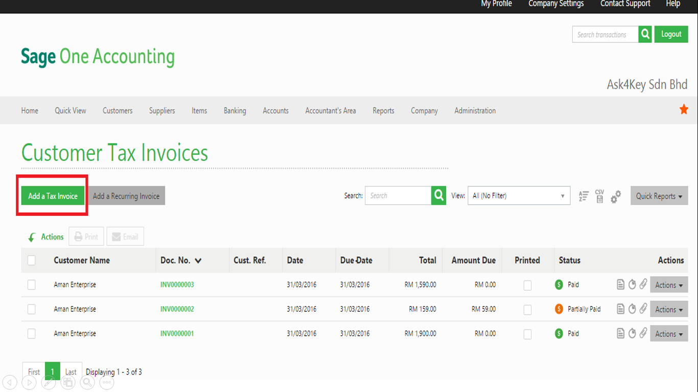Viewport: 698px width, 392px height.
Task: Click the green Actions arrow icon above the table
Action: pos(32,237)
